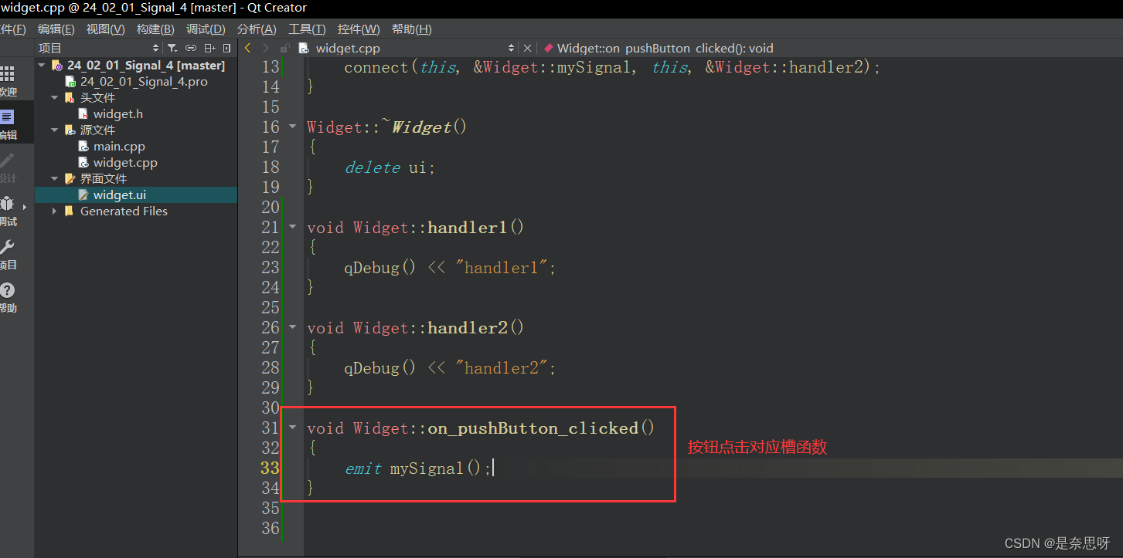Click qDebug "handler1" statement line 23
1123x558 pixels.
pyautogui.click(x=450, y=268)
